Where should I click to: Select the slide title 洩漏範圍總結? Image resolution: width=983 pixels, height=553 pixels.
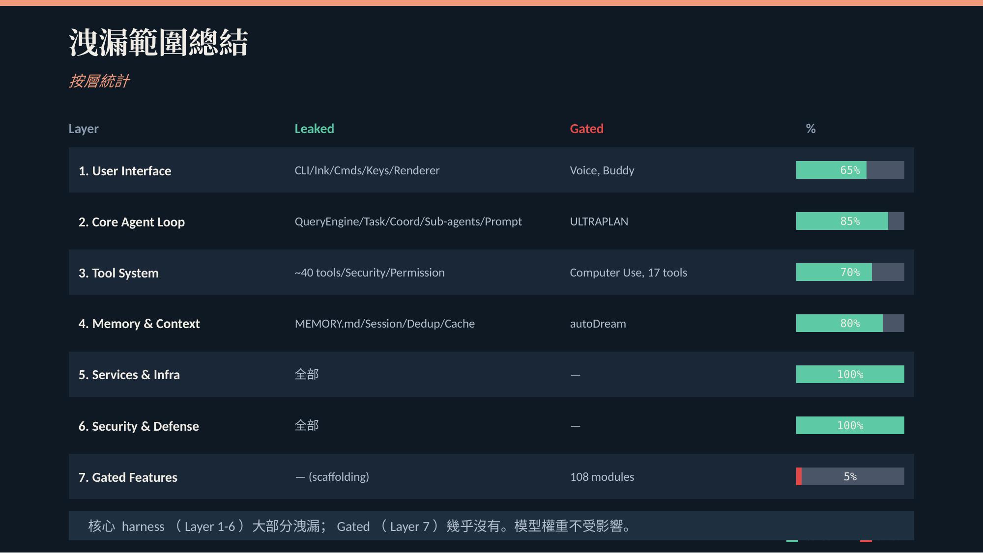click(158, 42)
